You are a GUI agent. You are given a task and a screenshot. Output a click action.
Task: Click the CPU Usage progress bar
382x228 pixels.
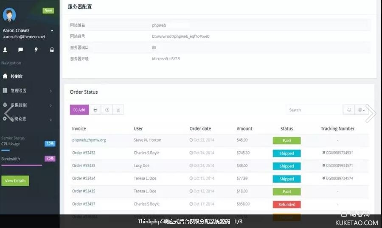click(6, 150)
